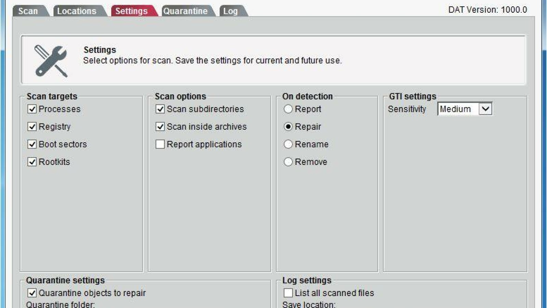
Task: Open the Locations tab
Action: pos(76,11)
